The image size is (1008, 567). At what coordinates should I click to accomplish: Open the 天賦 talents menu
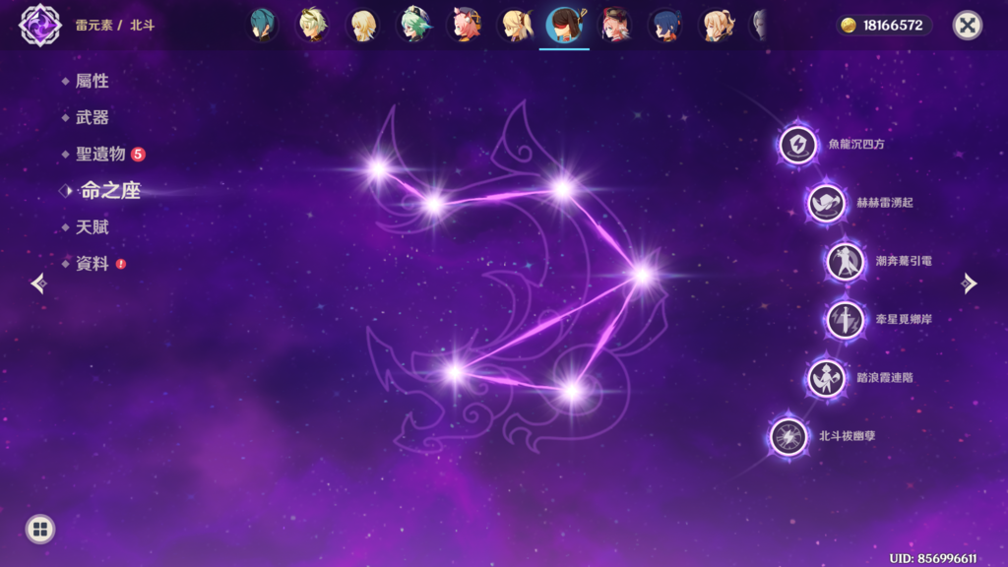coord(92,227)
